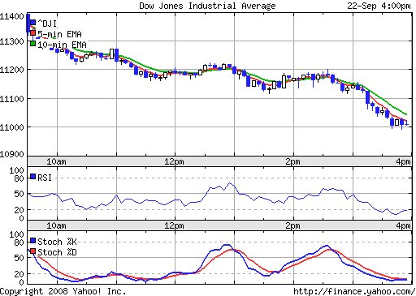Viewport: 416px width, 296px height.
Task: Click the green 10-min EMA legend swatch
Action: click(x=33, y=44)
